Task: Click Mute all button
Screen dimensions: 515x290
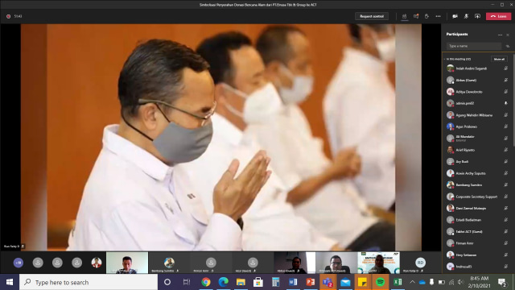Action: [499, 59]
